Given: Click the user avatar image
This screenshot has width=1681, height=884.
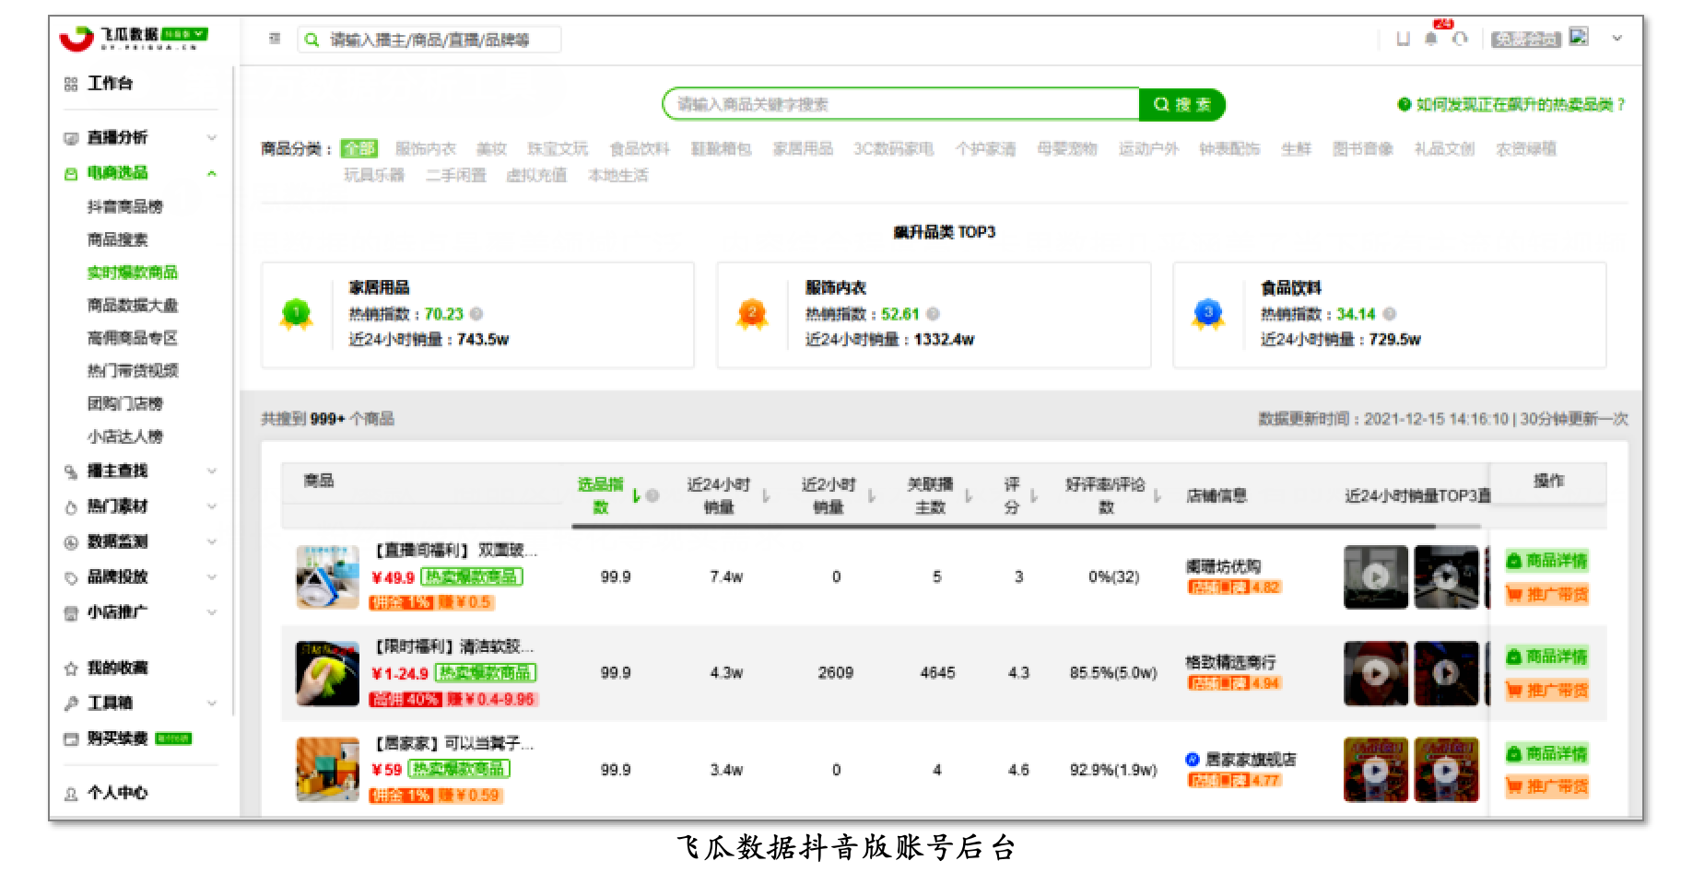Looking at the screenshot, I should click(1579, 37).
